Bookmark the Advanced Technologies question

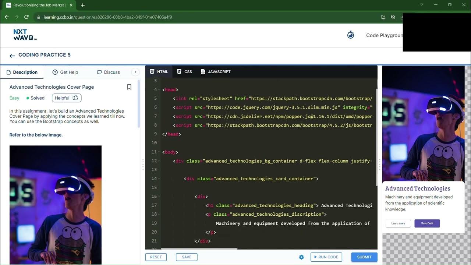pos(129,87)
